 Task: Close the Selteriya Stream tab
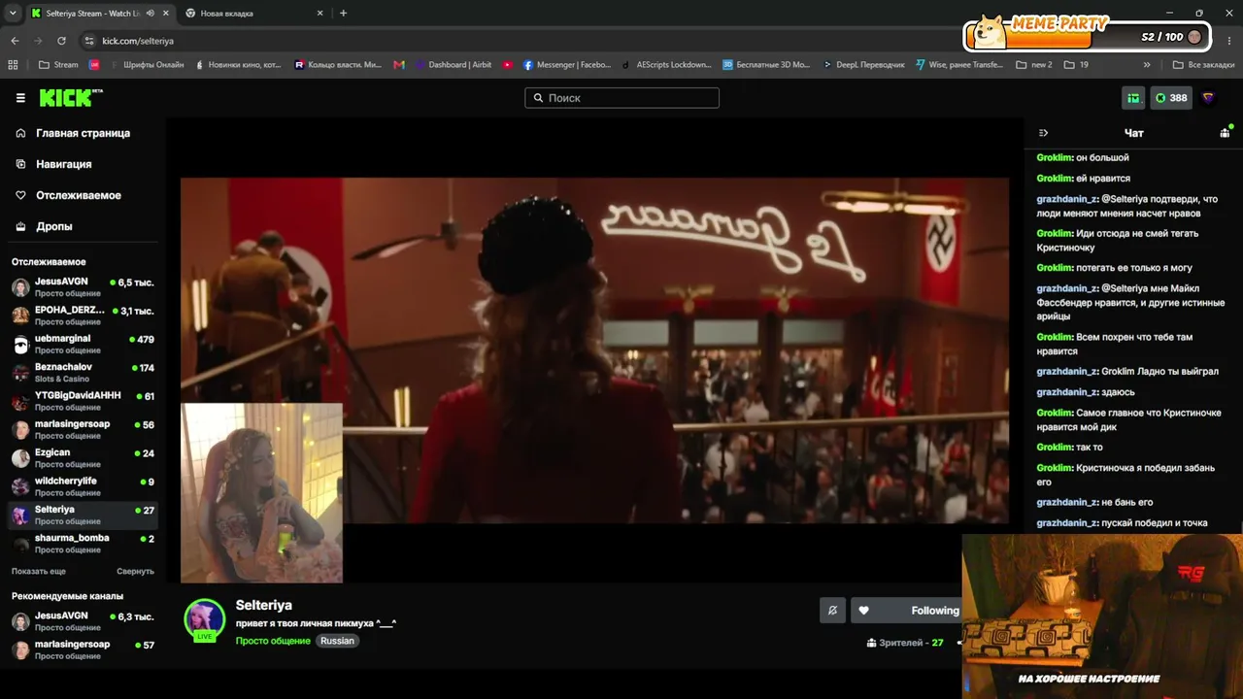coord(166,14)
